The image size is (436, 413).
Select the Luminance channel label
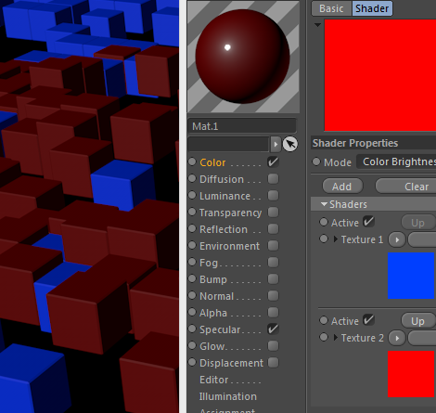(224, 196)
